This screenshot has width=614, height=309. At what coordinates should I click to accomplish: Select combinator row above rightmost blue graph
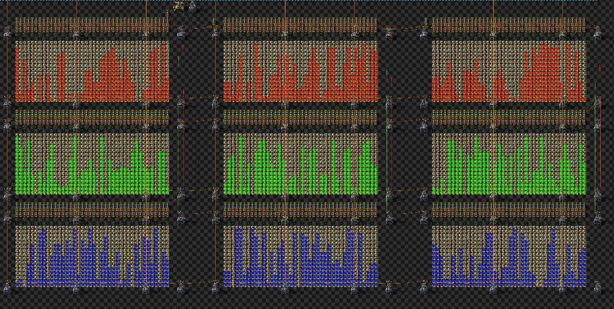509,210
